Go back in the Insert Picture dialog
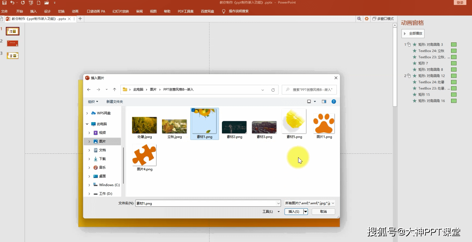The image size is (472, 242). pyautogui.click(x=89, y=90)
